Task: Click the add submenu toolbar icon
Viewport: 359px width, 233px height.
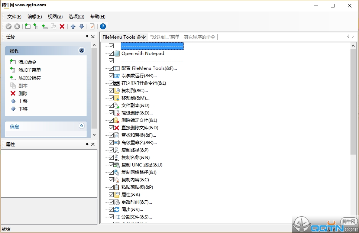Action: click(36, 26)
